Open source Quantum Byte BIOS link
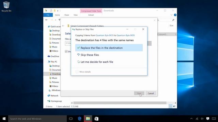This screenshot has height=122, width=218. [105, 35]
